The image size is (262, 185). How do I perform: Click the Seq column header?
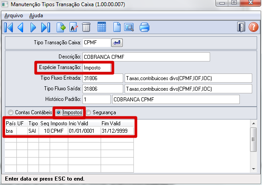[x=44, y=123]
